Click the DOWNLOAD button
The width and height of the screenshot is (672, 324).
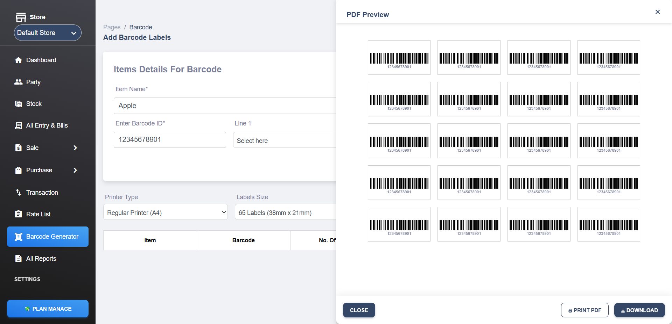(x=639, y=310)
